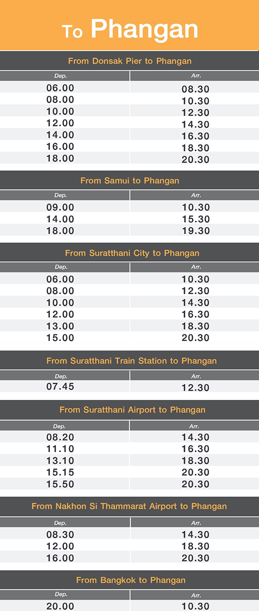The height and width of the screenshot is (611, 259).
Task: Click the 'From Samui to Phangan' header
Action: pos(129,180)
